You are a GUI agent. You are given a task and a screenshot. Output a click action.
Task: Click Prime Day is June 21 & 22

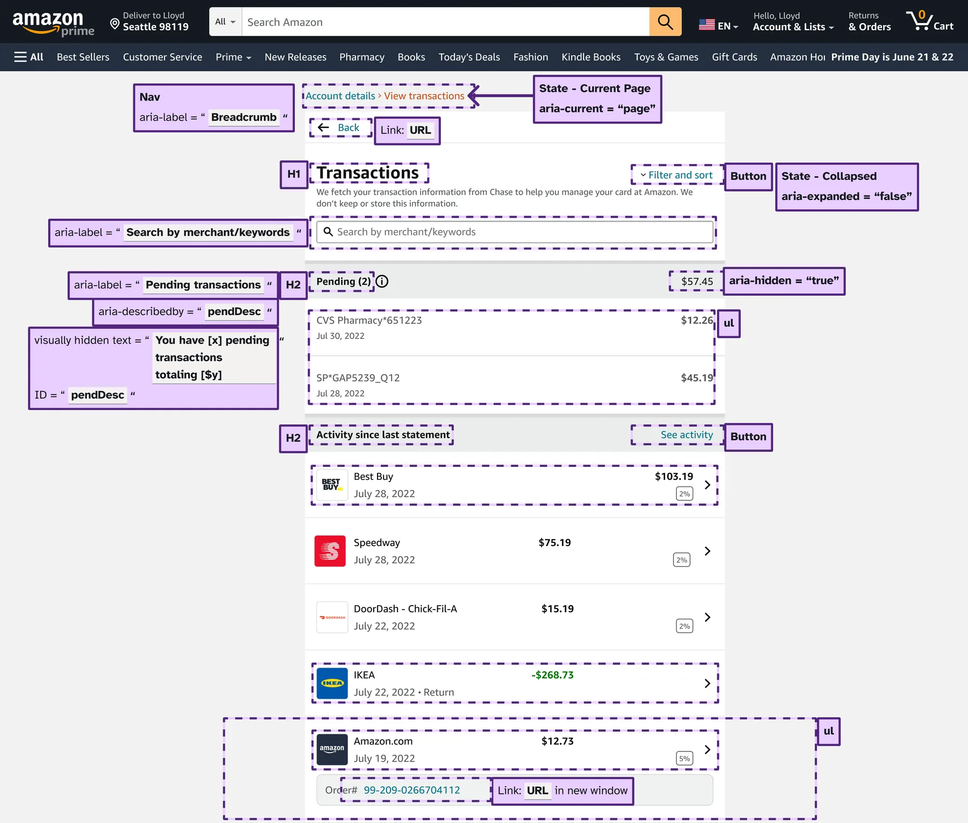[892, 57]
